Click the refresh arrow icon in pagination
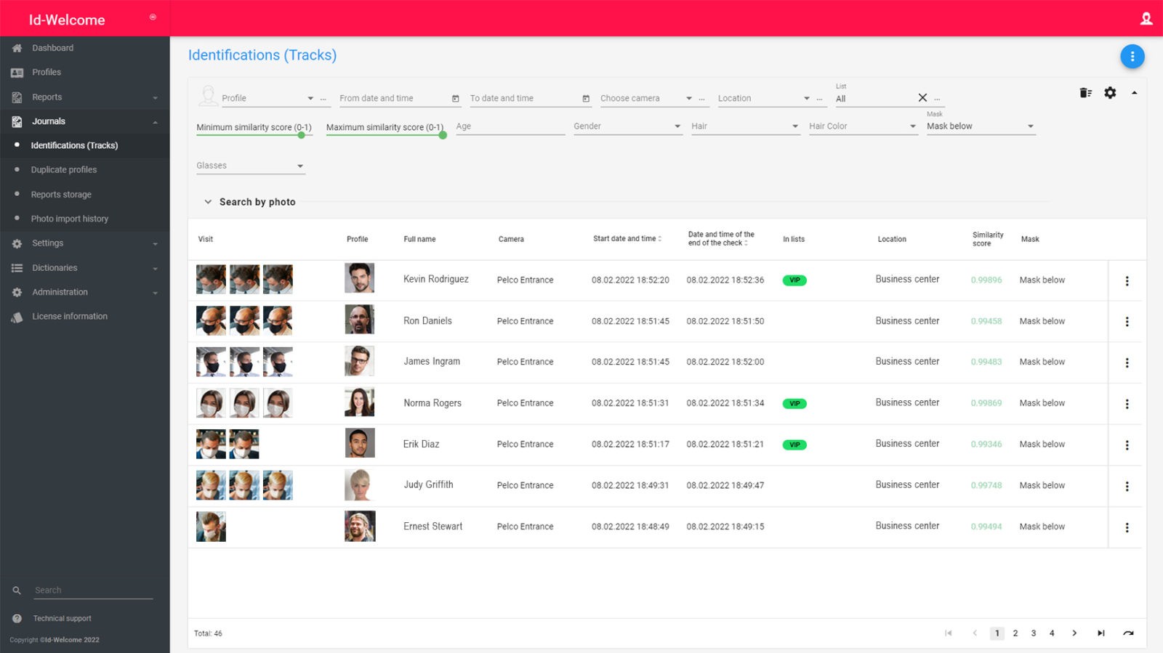 pyautogui.click(x=1128, y=633)
